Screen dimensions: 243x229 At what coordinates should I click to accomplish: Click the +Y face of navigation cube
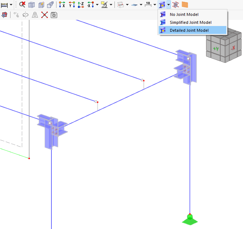point(216,49)
